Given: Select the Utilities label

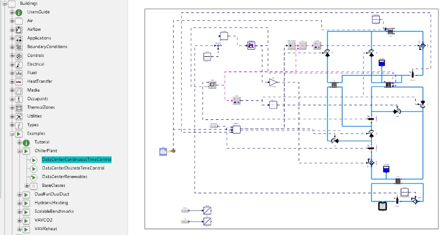Looking at the screenshot, I should [35, 116].
